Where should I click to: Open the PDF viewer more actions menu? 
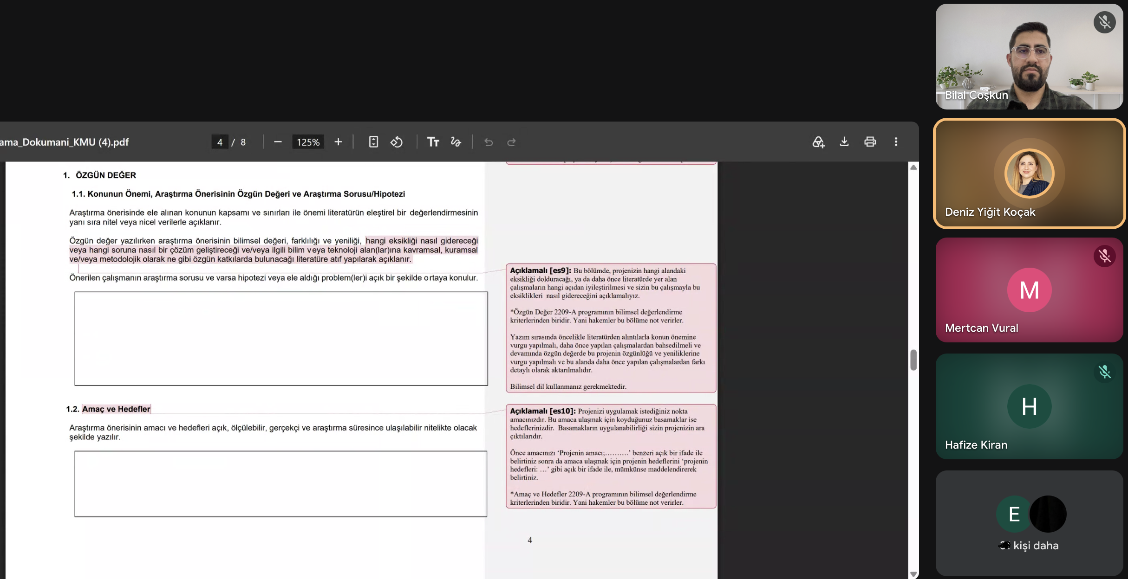click(x=896, y=142)
